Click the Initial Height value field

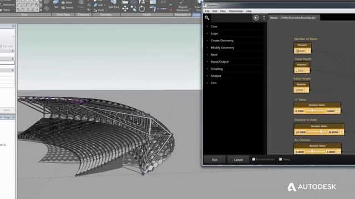[300, 90]
